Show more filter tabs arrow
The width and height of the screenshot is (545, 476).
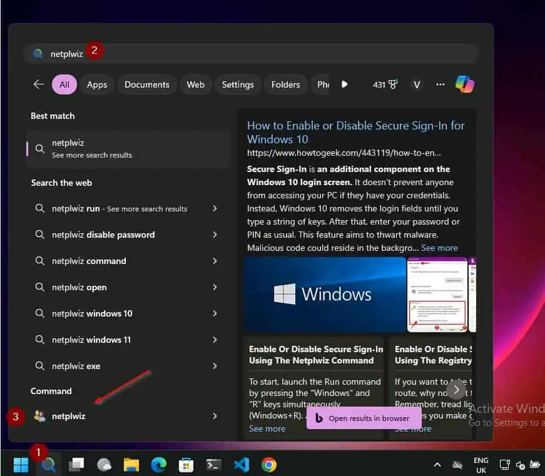(344, 84)
